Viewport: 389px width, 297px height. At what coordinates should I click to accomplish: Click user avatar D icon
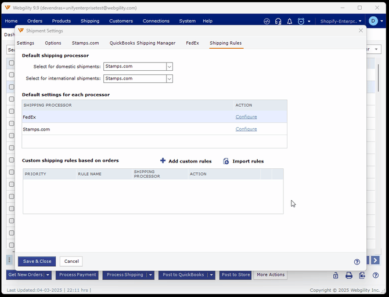coord(373,21)
